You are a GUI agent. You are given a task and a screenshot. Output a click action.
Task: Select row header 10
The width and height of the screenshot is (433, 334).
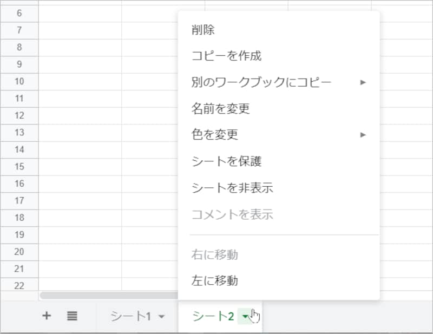(x=19, y=81)
